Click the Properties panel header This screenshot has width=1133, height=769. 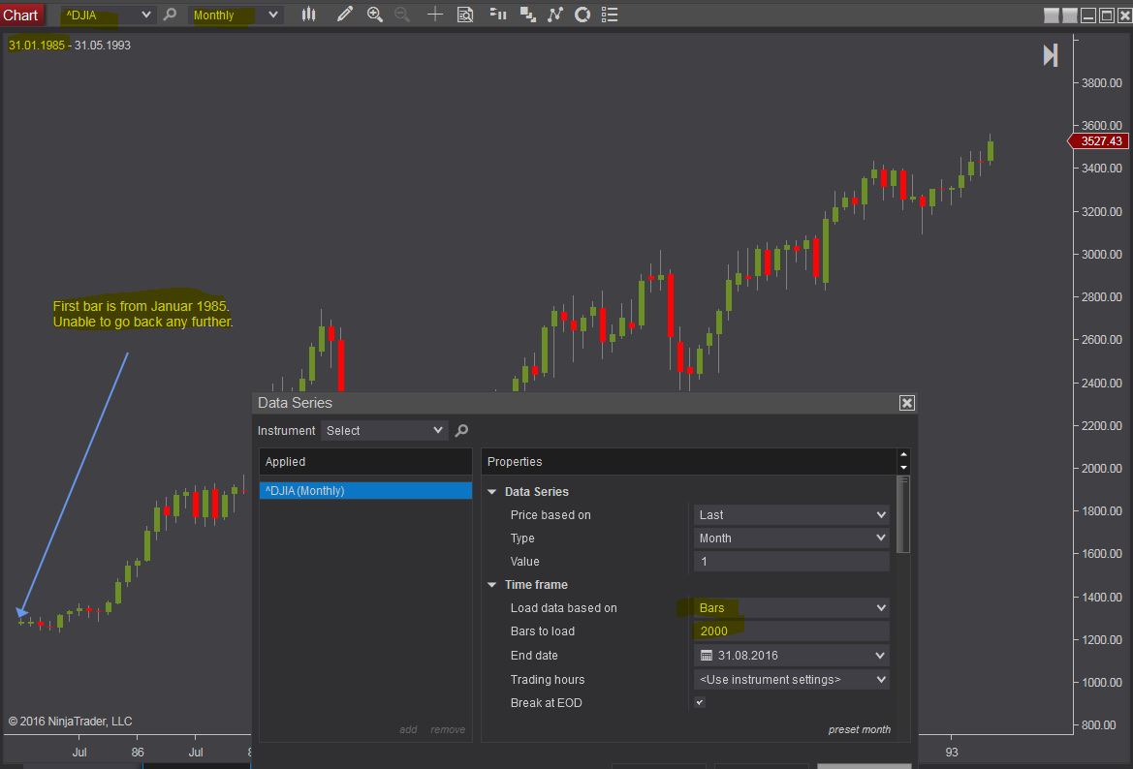[x=688, y=461]
